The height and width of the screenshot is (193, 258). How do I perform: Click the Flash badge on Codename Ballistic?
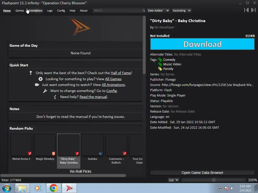coord(125,154)
